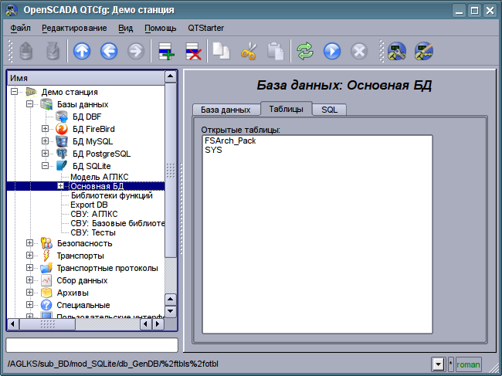Image resolution: width=502 pixels, height=376 pixels.
Task: Navigate forward with the right arrow icon
Action: pyautogui.click(x=136, y=51)
